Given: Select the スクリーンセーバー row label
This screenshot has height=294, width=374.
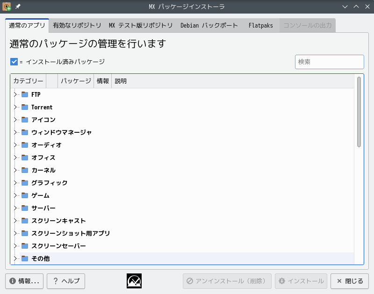Looking at the screenshot, I should [x=58, y=246].
